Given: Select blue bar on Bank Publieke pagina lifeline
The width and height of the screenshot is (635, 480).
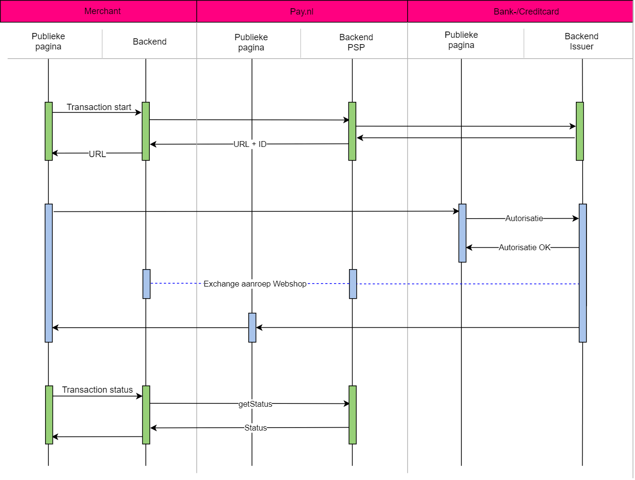Looking at the screenshot, I should (x=462, y=233).
